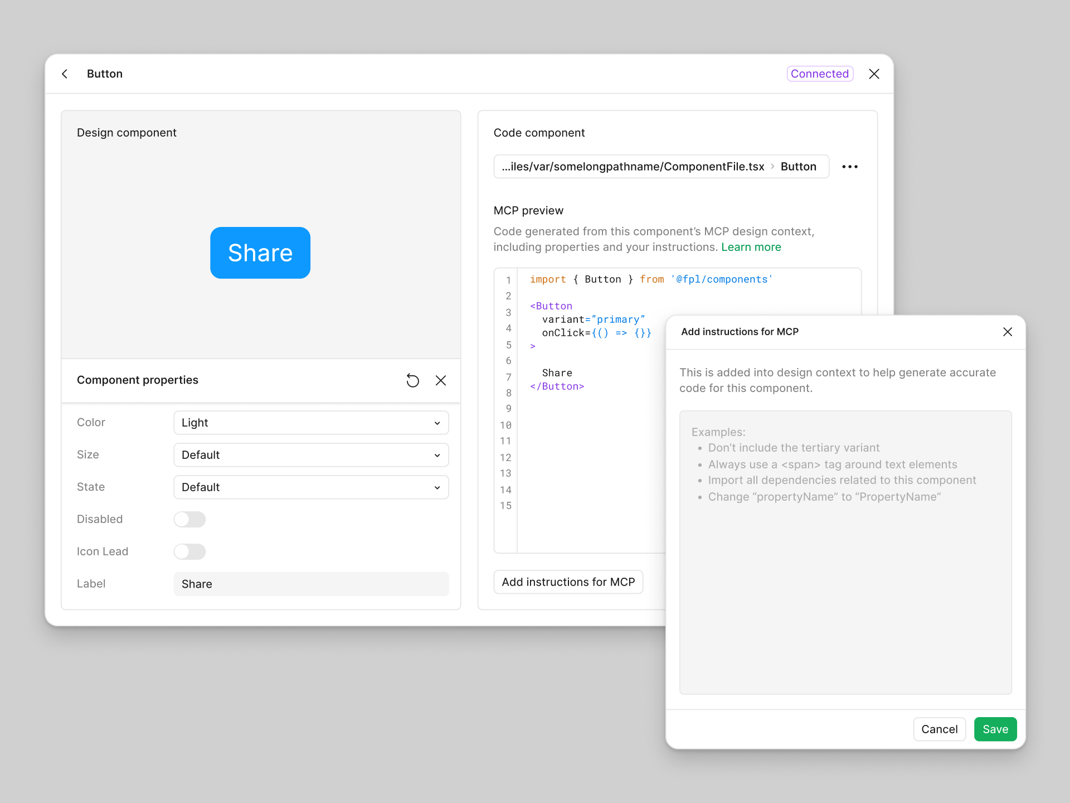Turn on the Icon Lead toggle
The image size is (1070, 803).
(x=189, y=552)
